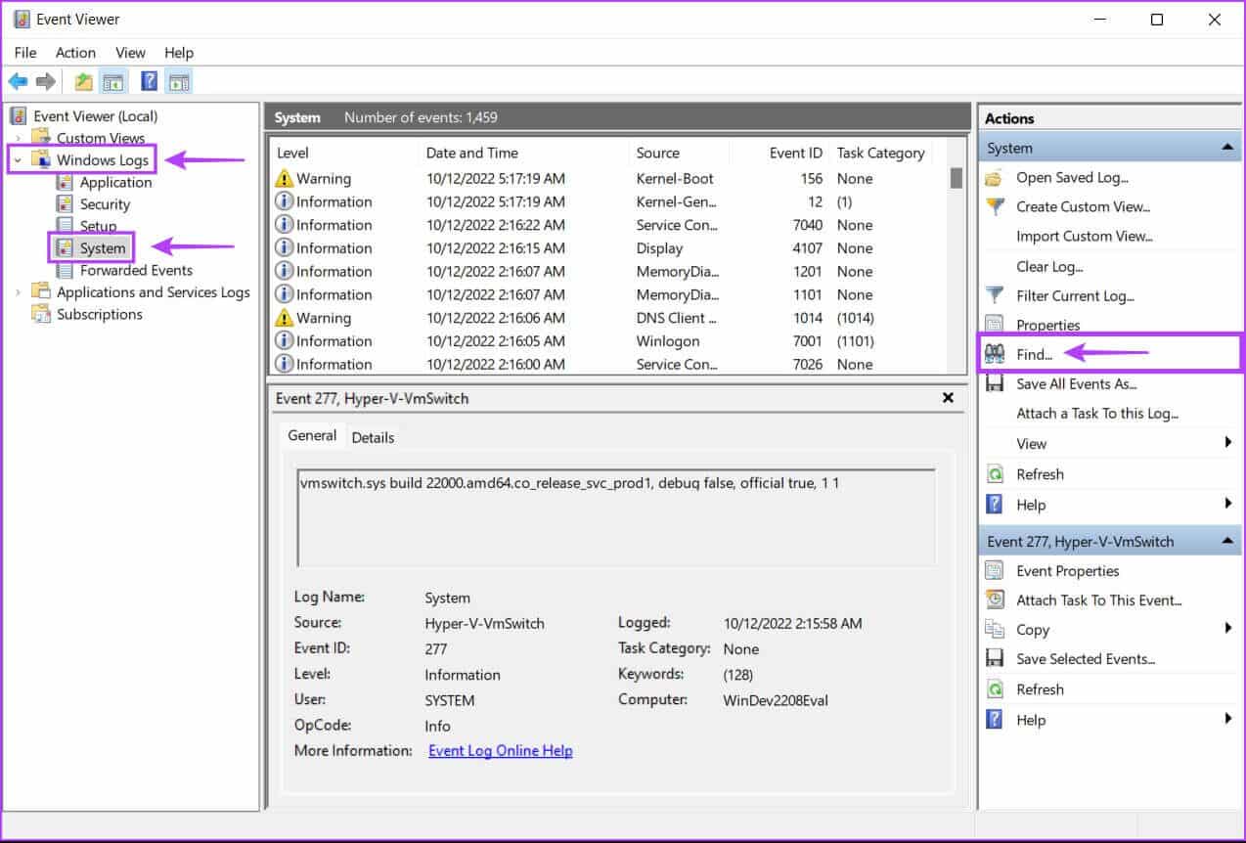
Task: Open the View submenu arrow in Actions
Action: coord(1228,443)
